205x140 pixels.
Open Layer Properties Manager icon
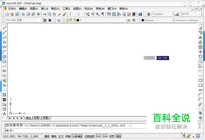[x=59, y=20]
